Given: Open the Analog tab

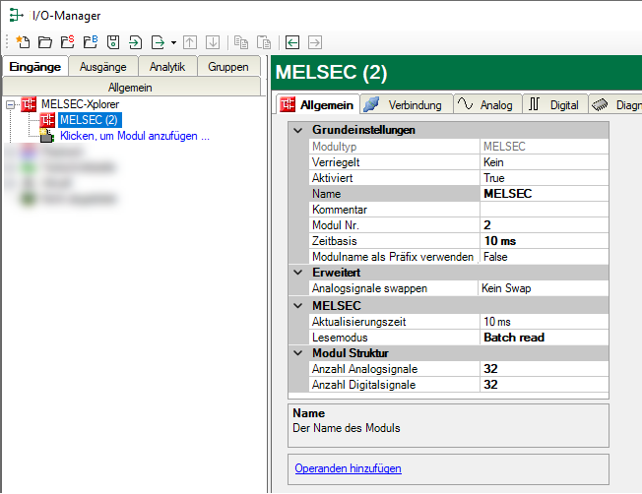Looking at the screenshot, I should point(487,104).
